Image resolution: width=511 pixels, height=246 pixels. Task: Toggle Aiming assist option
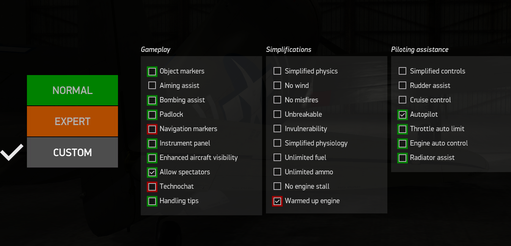click(x=152, y=86)
